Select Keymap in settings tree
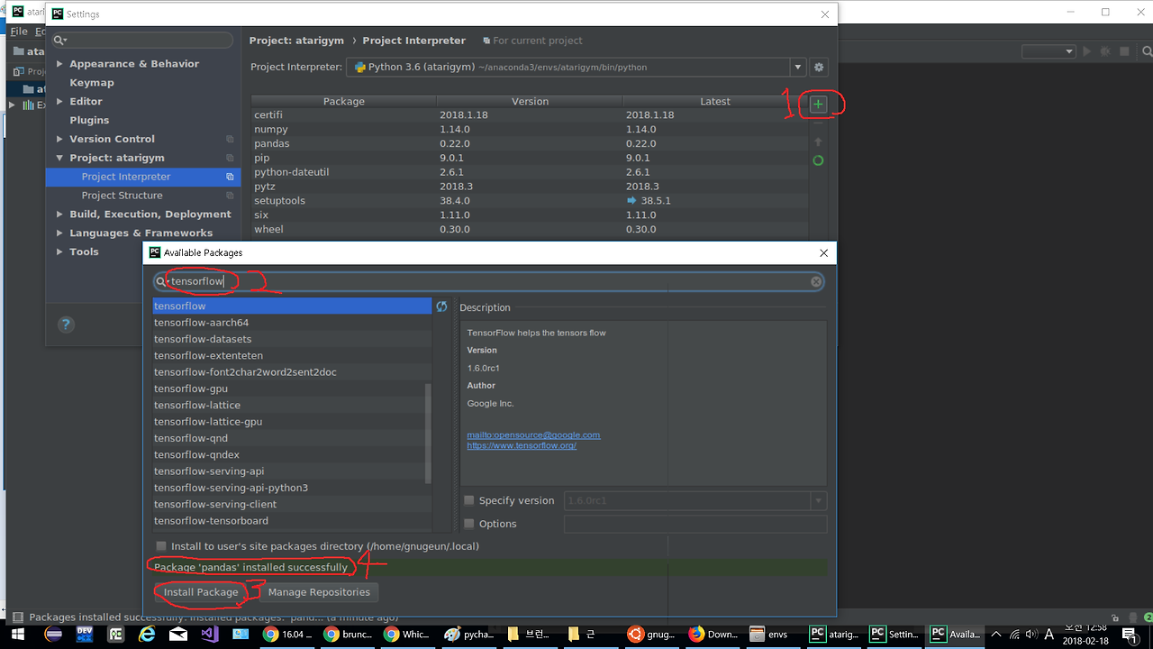1153x649 pixels. pyautogui.click(x=92, y=83)
